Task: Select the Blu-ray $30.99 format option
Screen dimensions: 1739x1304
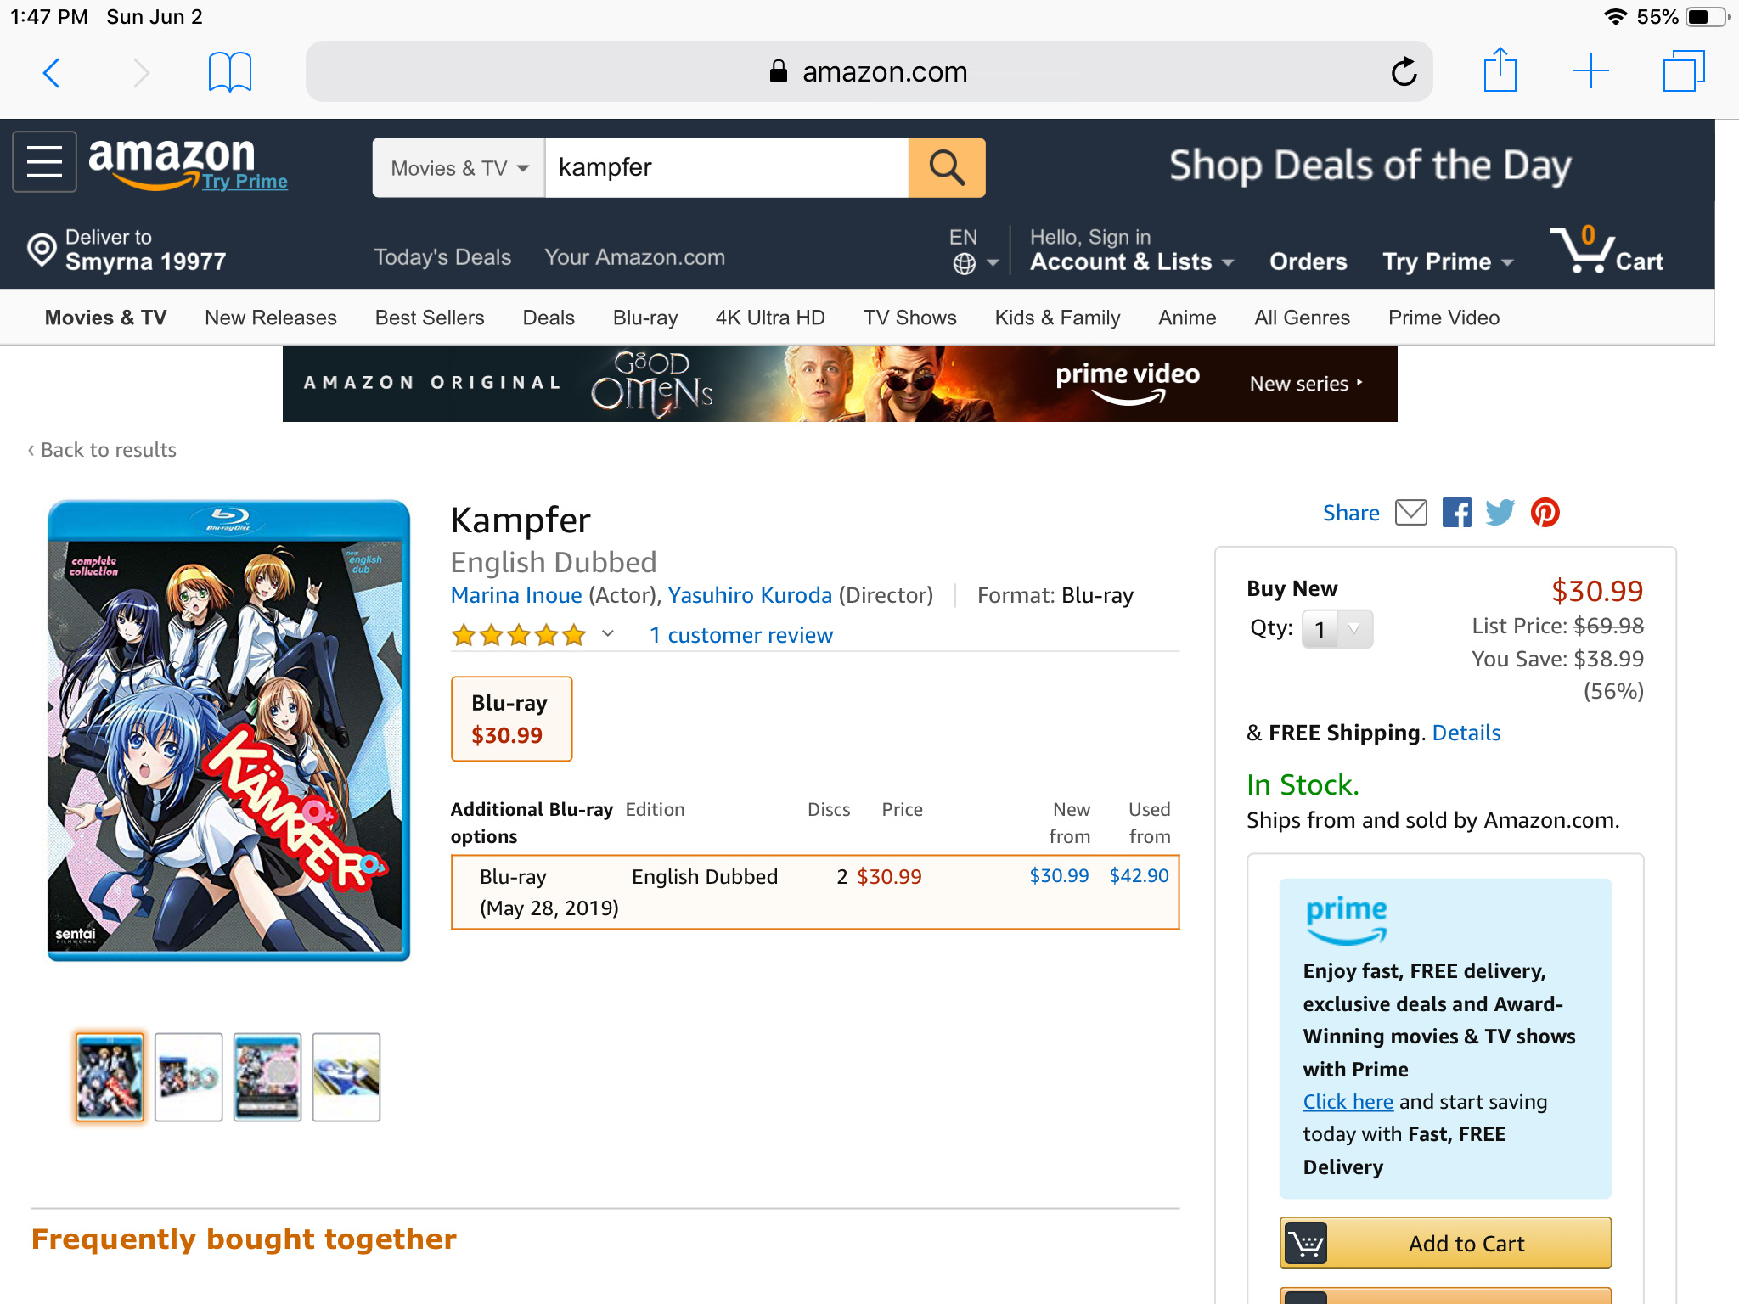Action: coord(511,718)
